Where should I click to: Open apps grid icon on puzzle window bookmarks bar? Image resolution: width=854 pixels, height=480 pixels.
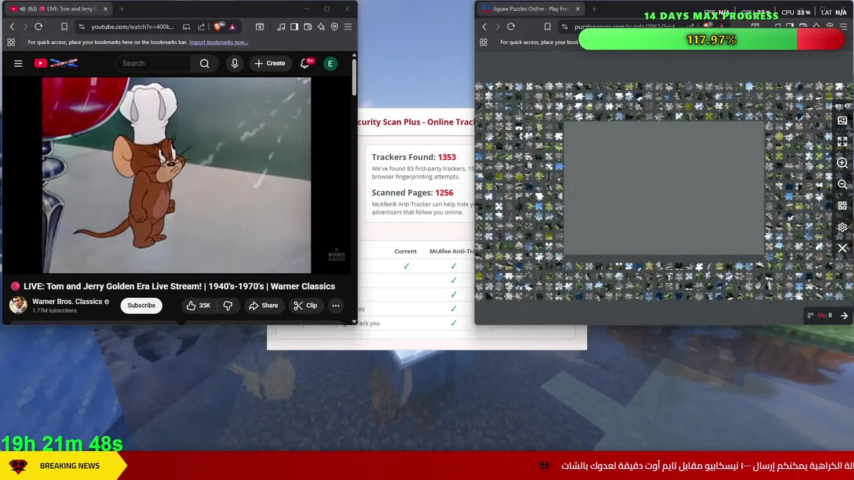(484, 42)
